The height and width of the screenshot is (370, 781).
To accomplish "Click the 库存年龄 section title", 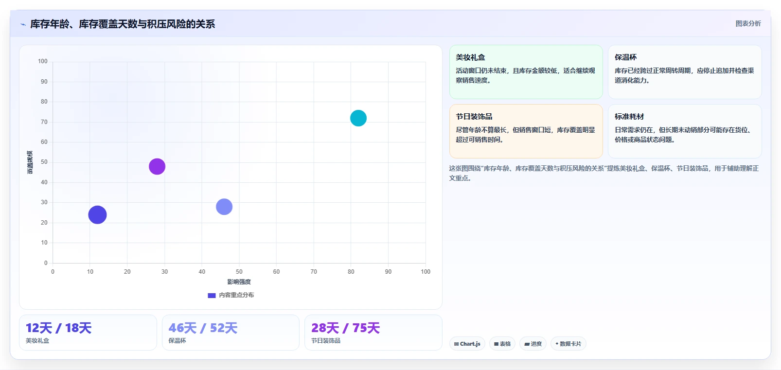I will (x=123, y=24).
